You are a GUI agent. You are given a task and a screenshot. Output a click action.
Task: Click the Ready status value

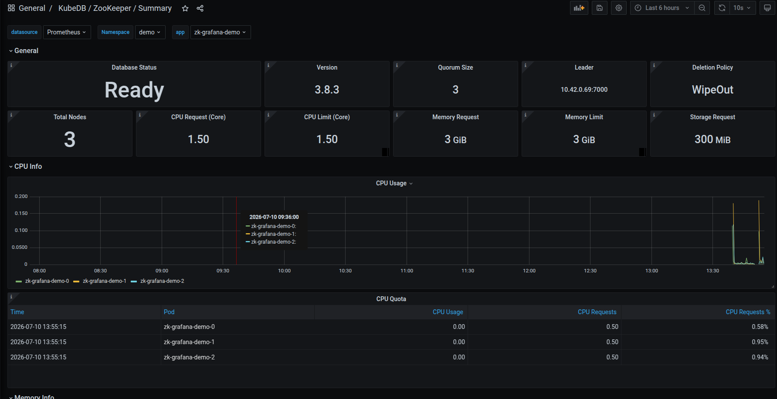click(134, 90)
